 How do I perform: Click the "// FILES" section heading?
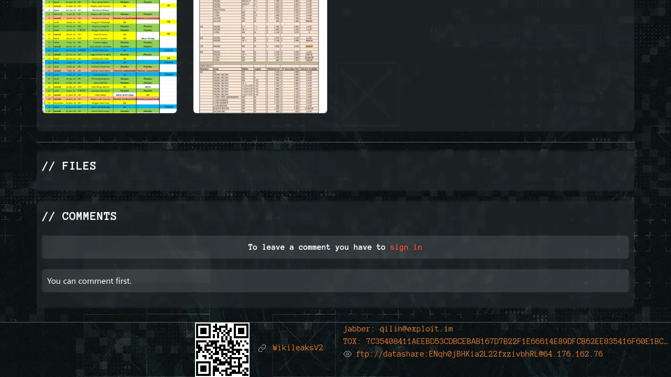click(x=69, y=166)
